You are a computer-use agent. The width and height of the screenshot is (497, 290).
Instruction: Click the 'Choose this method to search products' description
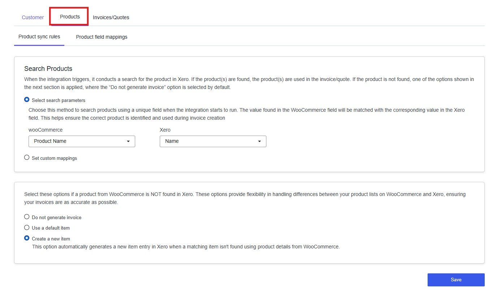click(x=247, y=114)
